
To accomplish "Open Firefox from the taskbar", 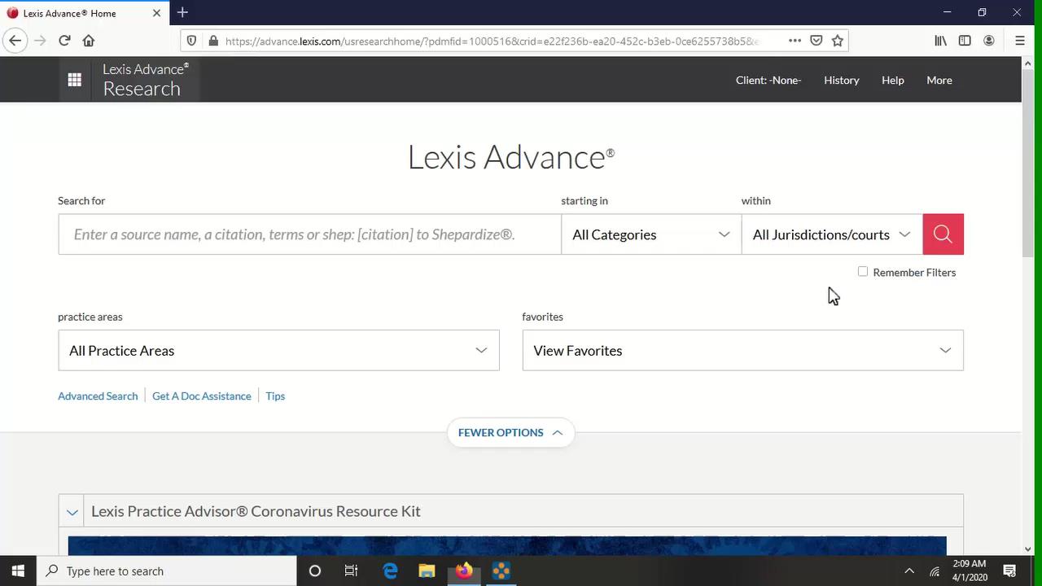I will [x=463, y=571].
